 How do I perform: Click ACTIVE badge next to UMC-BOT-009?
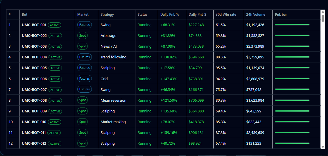tap(55, 111)
